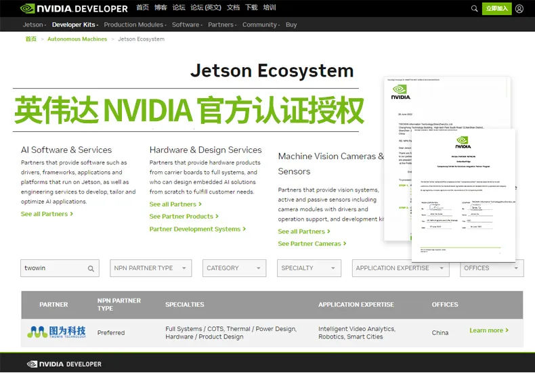This screenshot has height=373, width=535.
Task: Open CATEGORY filter dropdown
Action: tap(234, 268)
